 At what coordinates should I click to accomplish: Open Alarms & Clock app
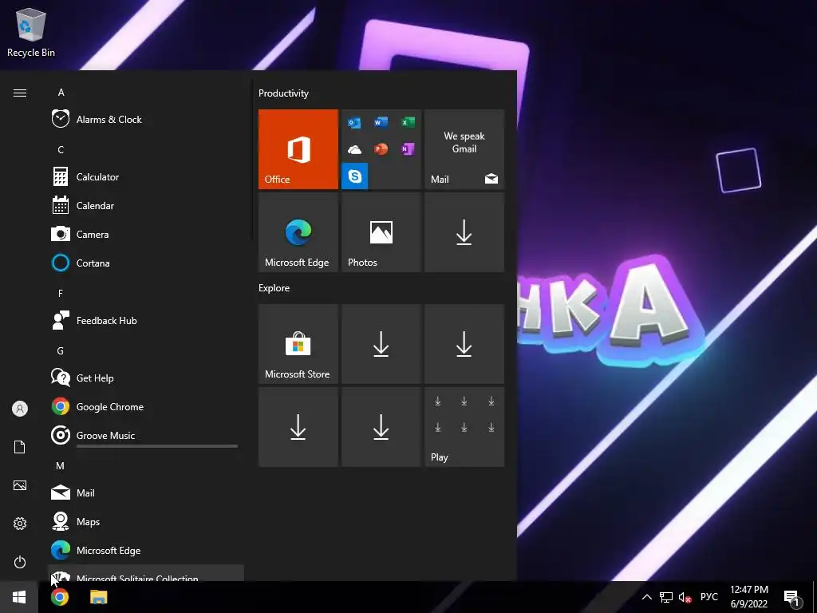pyautogui.click(x=146, y=120)
